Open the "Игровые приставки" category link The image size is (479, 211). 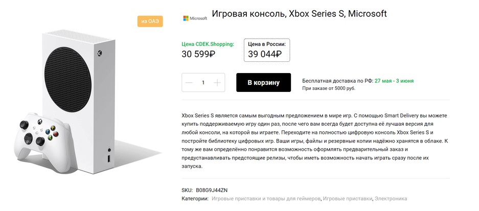click(348, 198)
